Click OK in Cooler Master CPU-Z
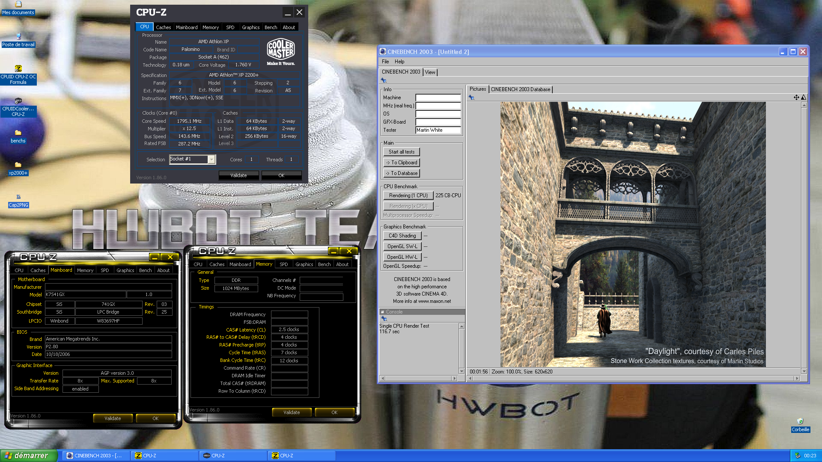The height and width of the screenshot is (462, 822). 281,175
